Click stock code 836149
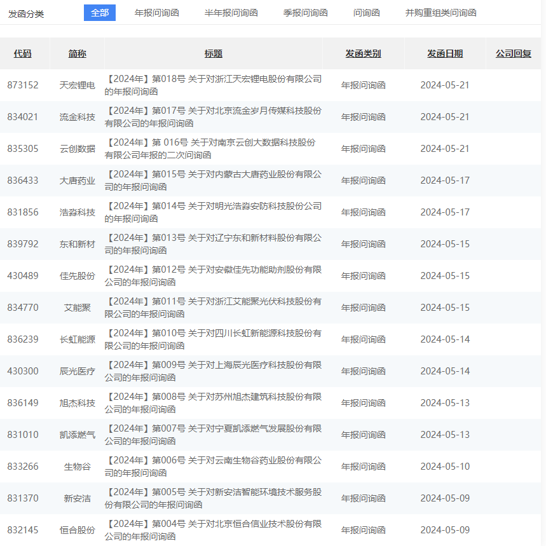The height and width of the screenshot is (546, 546). (23, 403)
